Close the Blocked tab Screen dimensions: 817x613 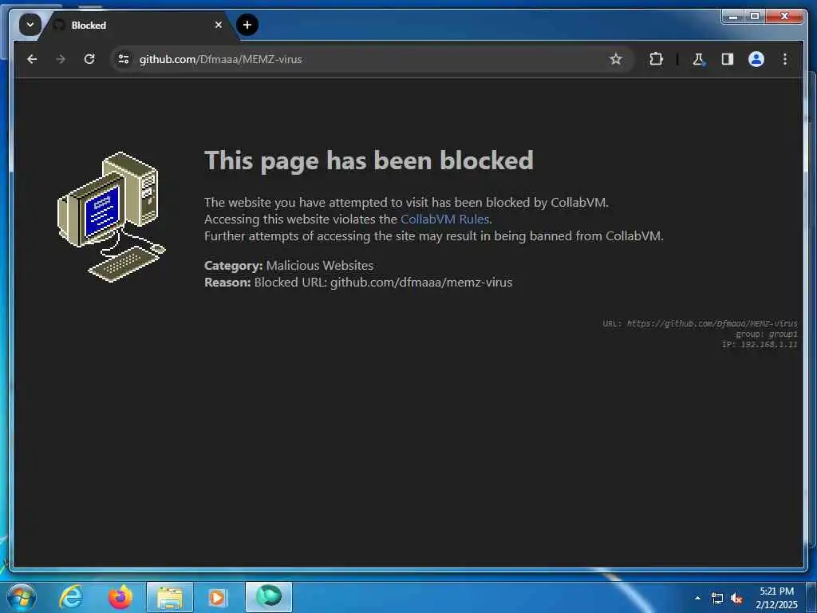click(219, 25)
